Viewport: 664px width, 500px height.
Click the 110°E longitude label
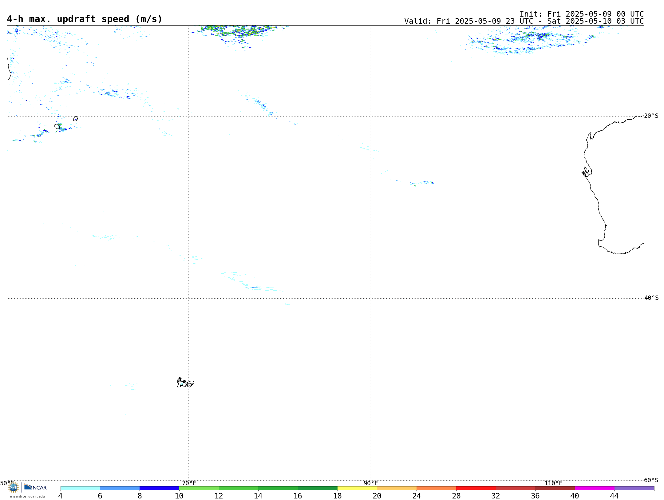tap(553, 483)
